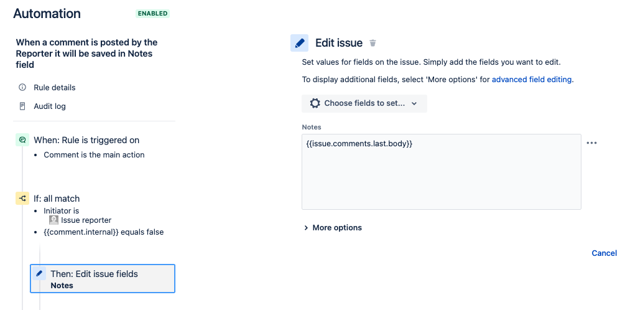Click the Audit log document icon
Image resolution: width=620 pixels, height=310 pixels.
click(22, 106)
